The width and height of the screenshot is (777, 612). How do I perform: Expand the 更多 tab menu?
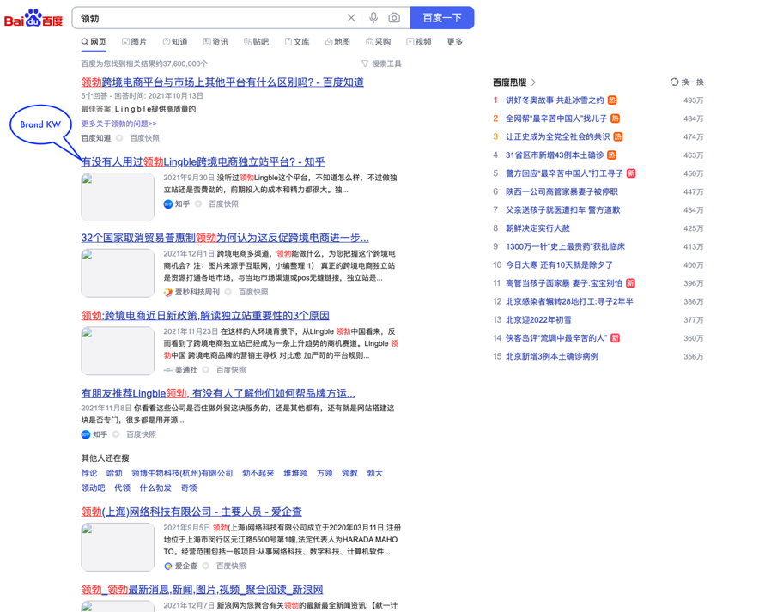tap(454, 42)
